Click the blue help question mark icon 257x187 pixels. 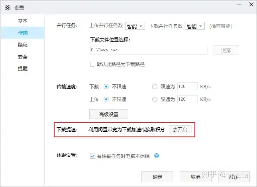pyautogui.click(x=157, y=156)
